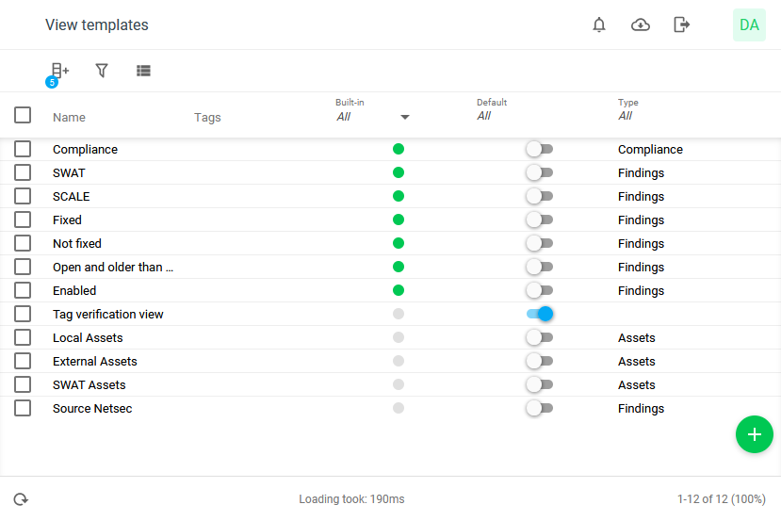Enable the Default toggle for Compliance
This screenshot has height=521, width=781.
(x=539, y=150)
